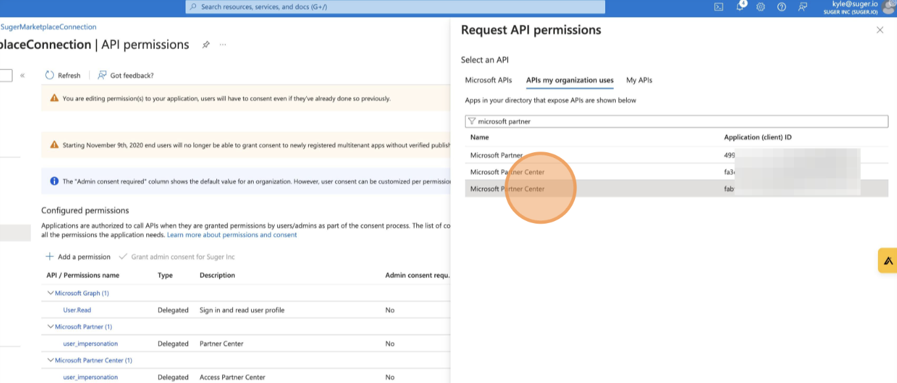Click the Type column header
Image resolution: width=897 pixels, height=383 pixels.
click(165, 275)
